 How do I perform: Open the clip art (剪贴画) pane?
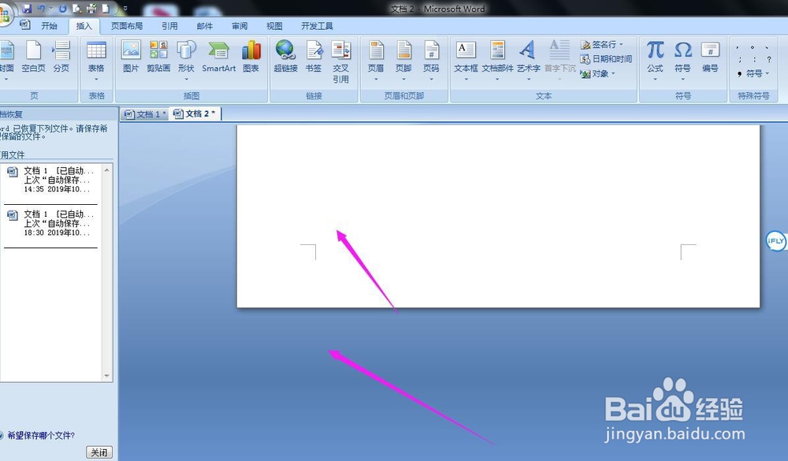point(158,57)
